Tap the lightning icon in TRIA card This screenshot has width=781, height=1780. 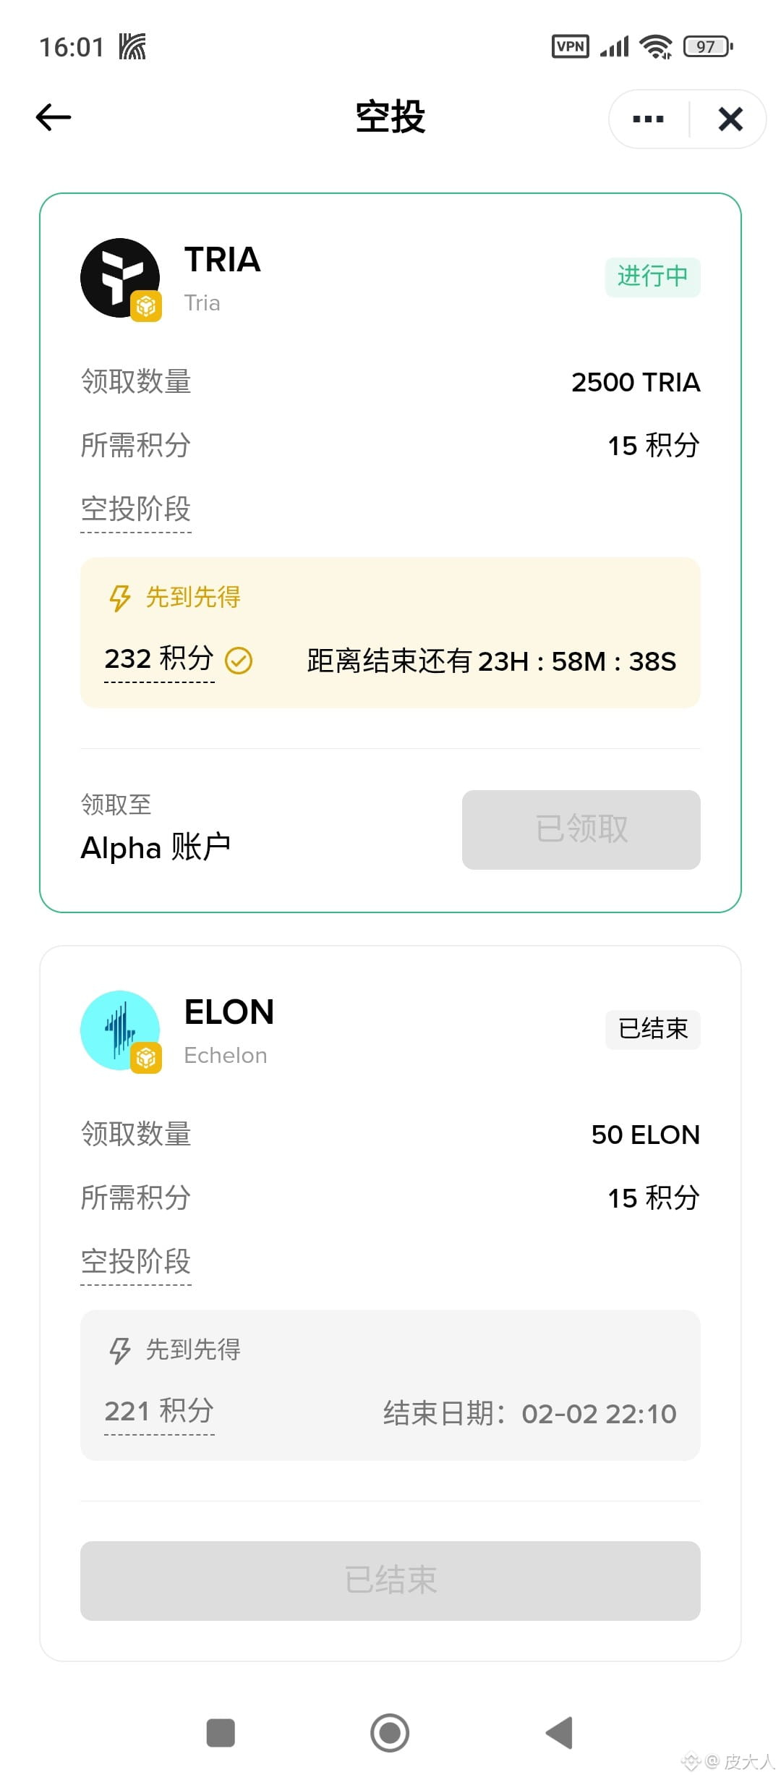click(x=119, y=598)
